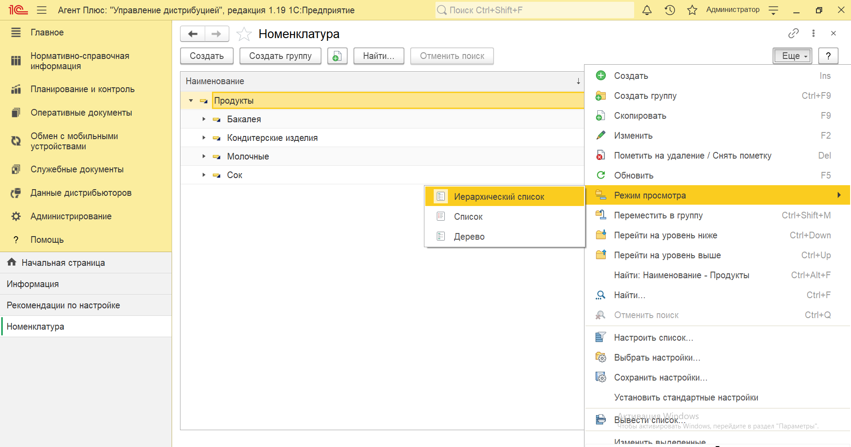This screenshot has width=851, height=447.
Task: Click refresh icon next to Обновить
Action: pyautogui.click(x=601, y=175)
